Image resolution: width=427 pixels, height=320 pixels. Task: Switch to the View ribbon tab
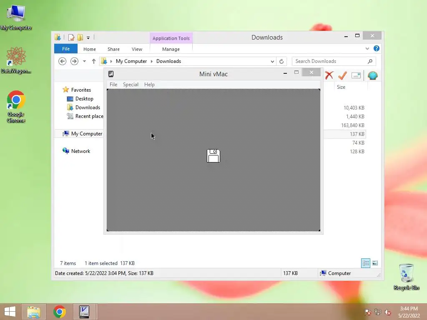(x=137, y=49)
